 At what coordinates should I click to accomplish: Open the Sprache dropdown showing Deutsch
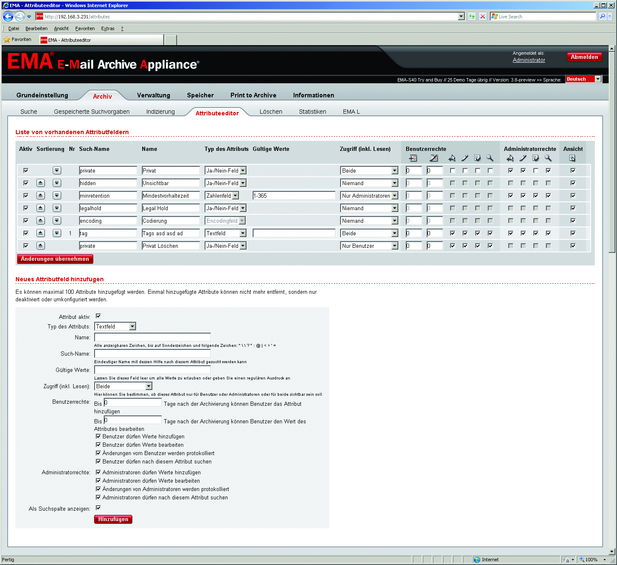(598, 79)
